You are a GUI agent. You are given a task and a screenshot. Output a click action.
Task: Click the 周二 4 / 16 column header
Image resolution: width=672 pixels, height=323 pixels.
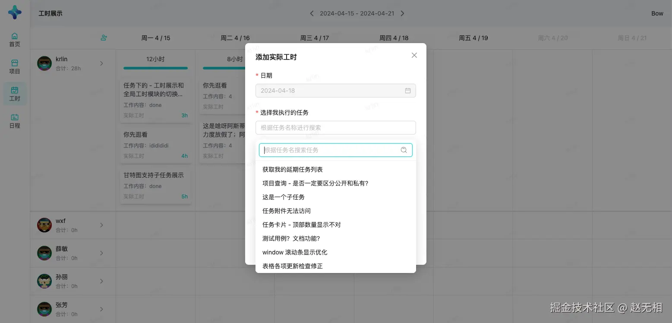coord(235,38)
